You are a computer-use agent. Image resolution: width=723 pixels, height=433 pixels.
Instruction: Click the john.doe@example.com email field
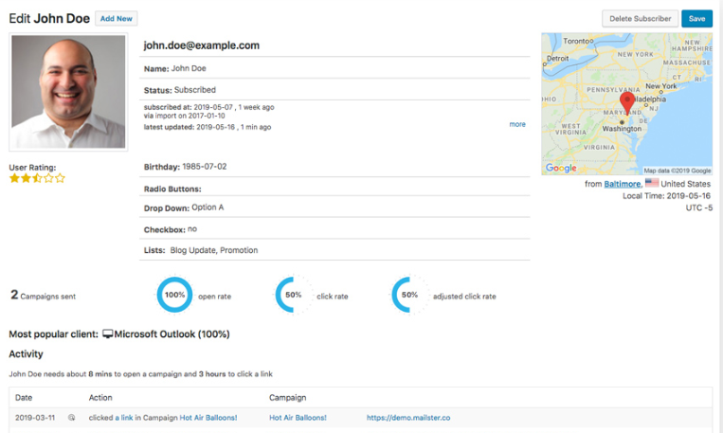tap(202, 45)
